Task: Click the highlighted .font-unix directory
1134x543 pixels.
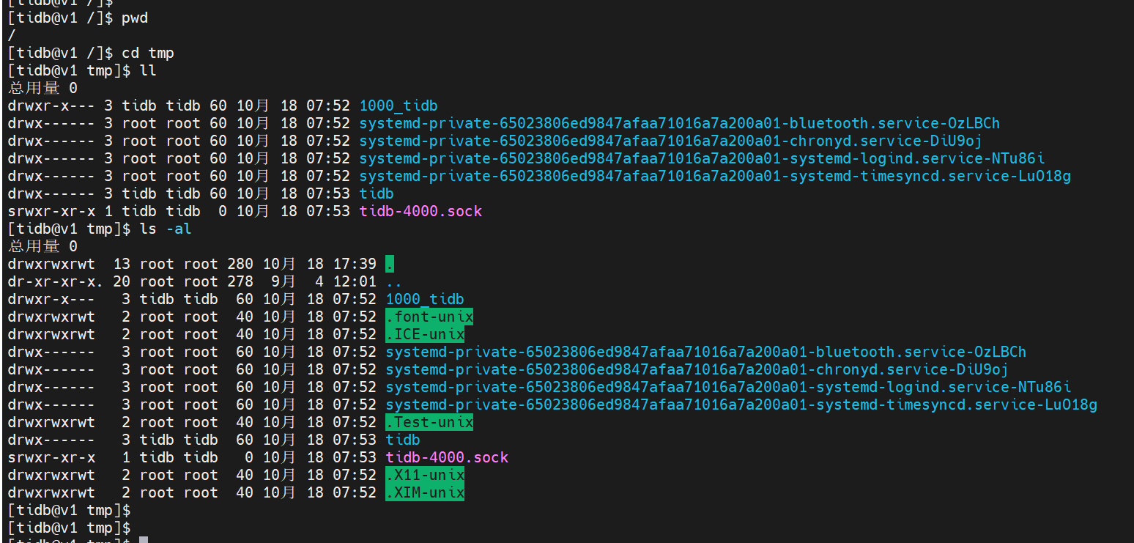Action: (429, 317)
